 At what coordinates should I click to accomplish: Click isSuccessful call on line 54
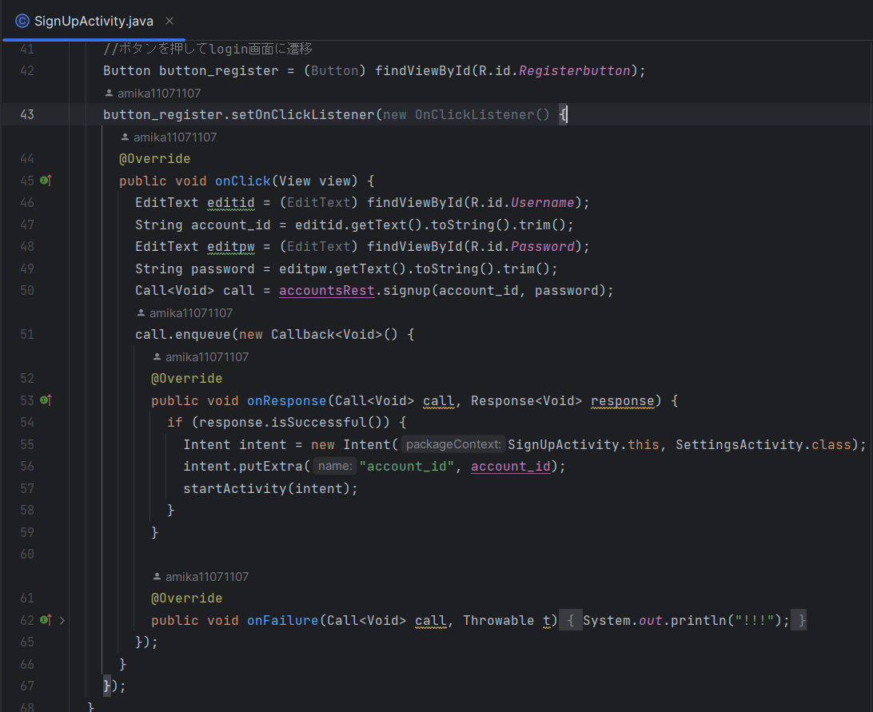(x=318, y=423)
